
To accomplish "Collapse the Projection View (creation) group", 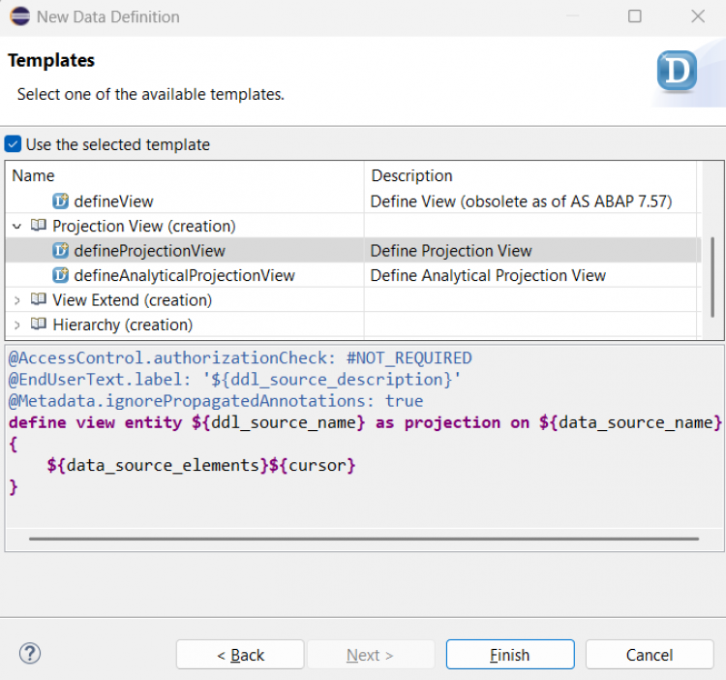I will (17, 226).
